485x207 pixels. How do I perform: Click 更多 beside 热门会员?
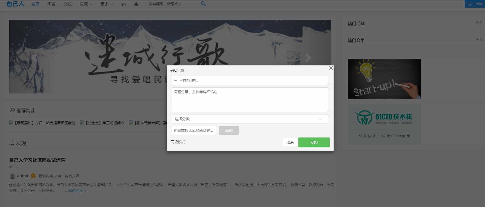click(480, 40)
